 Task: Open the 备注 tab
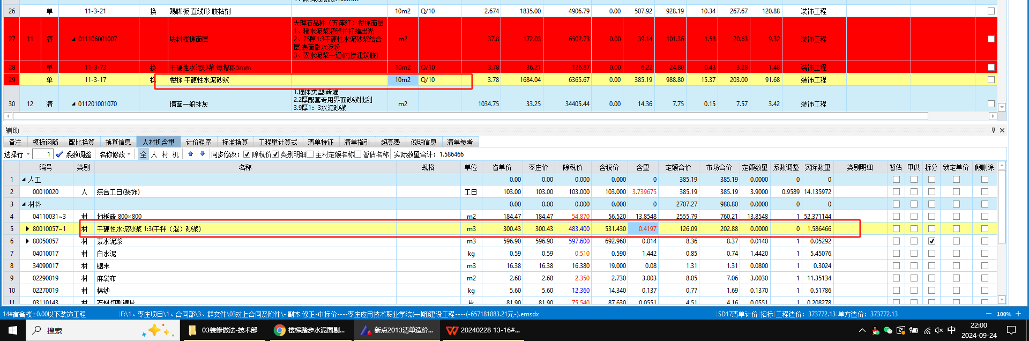(x=16, y=142)
